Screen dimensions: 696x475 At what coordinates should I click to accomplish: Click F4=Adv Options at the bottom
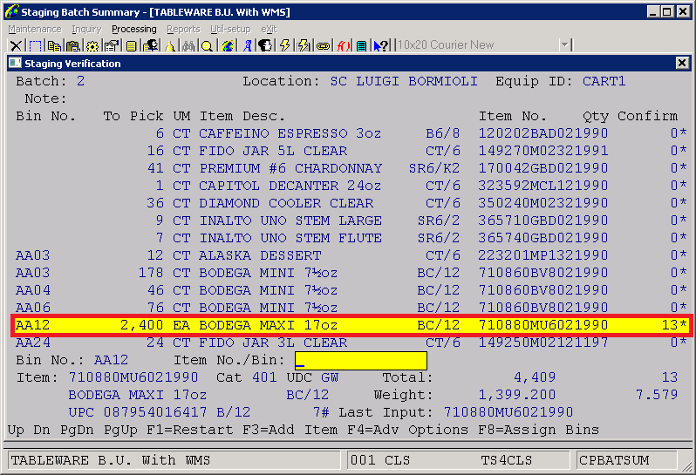[407, 430]
